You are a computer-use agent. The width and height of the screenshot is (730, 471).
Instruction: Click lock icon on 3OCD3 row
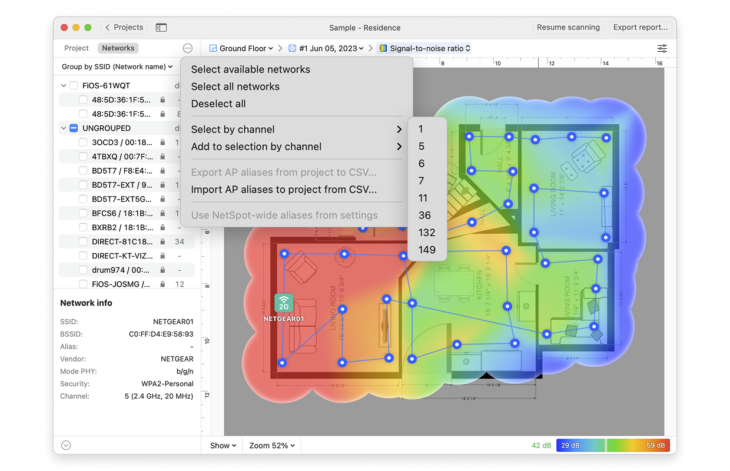pos(162,142)
